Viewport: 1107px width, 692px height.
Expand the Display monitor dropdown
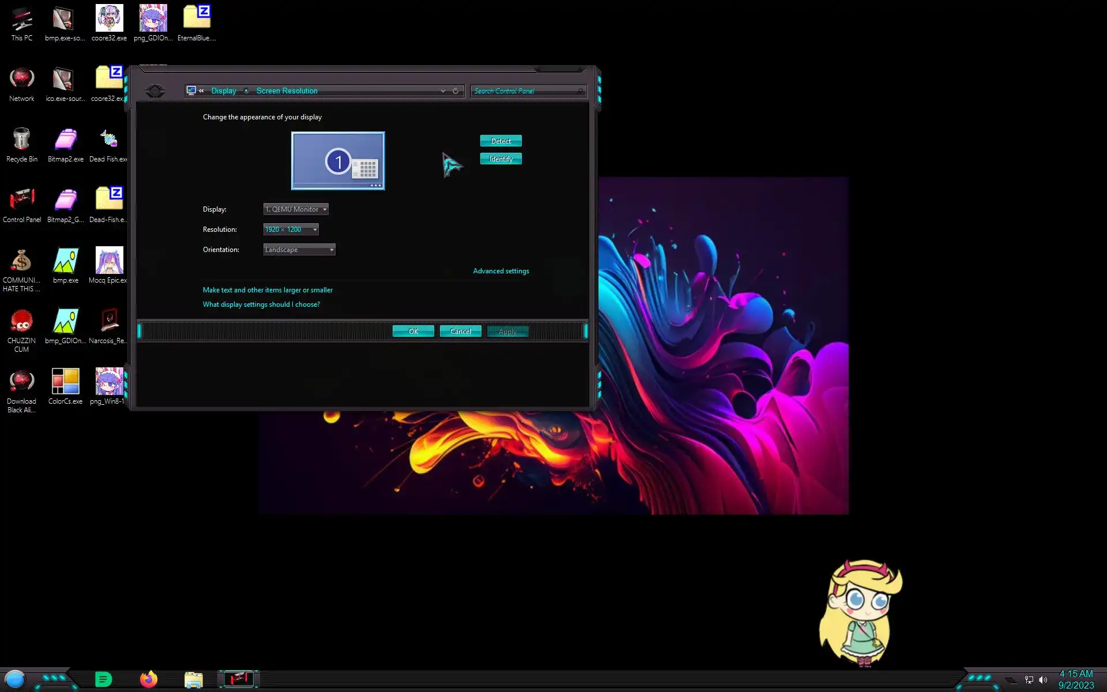pos(296,209)
